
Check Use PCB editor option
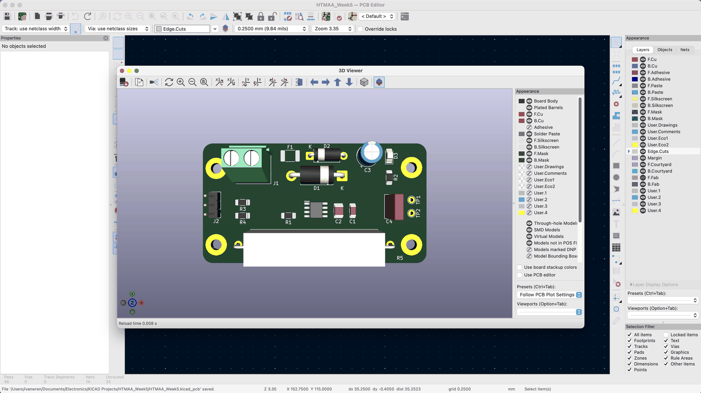(520, 275)
